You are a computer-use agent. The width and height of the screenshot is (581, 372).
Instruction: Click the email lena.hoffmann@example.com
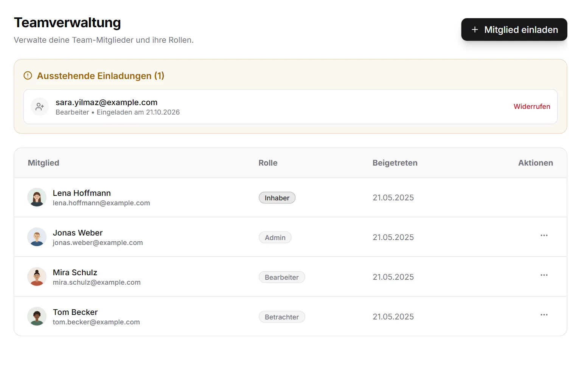pyautogui.click(x=101, y=203)
